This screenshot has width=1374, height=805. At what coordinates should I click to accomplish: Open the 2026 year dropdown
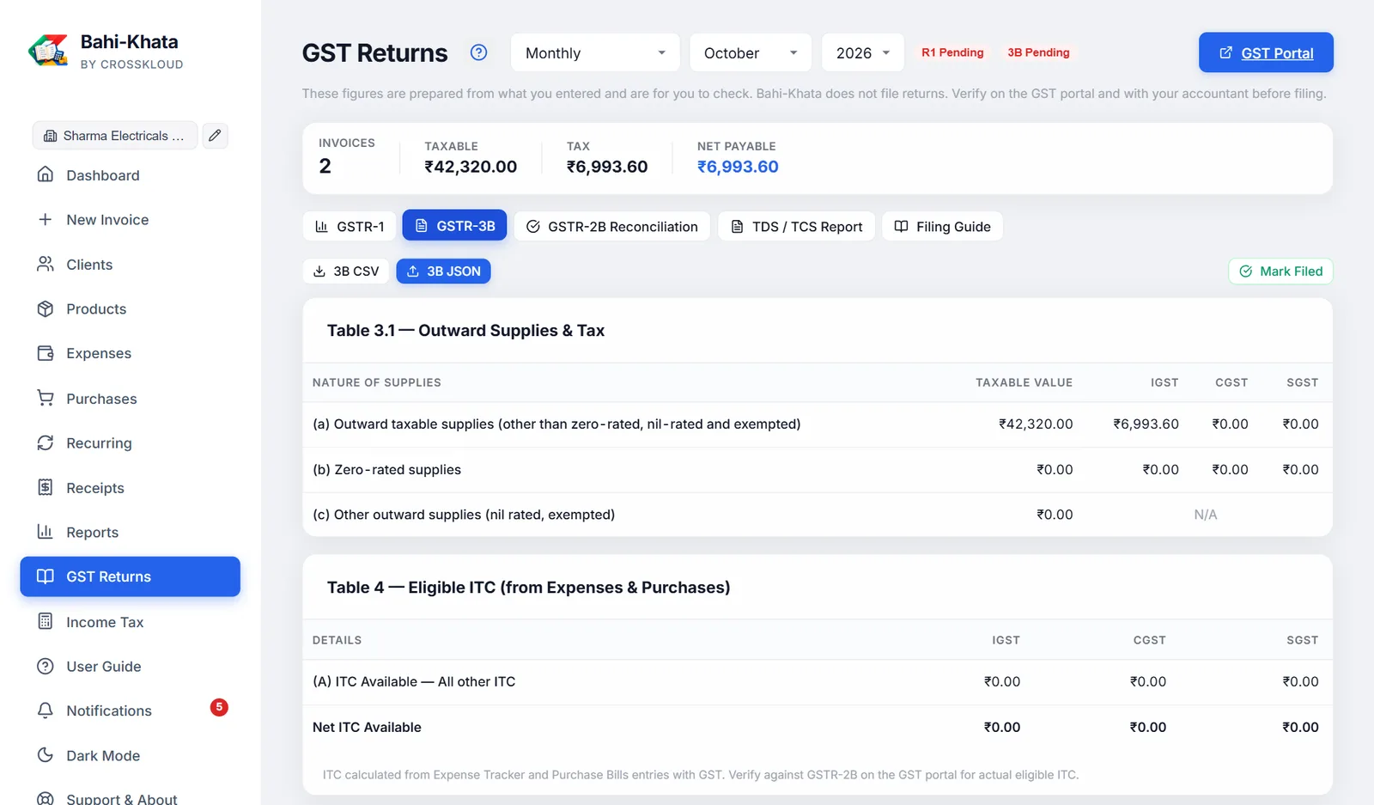pos(863,52)
